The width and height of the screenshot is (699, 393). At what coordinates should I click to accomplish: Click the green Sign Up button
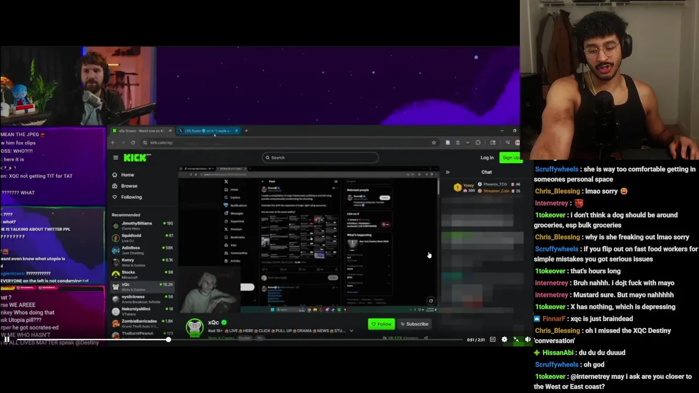[x=511, y=158]
